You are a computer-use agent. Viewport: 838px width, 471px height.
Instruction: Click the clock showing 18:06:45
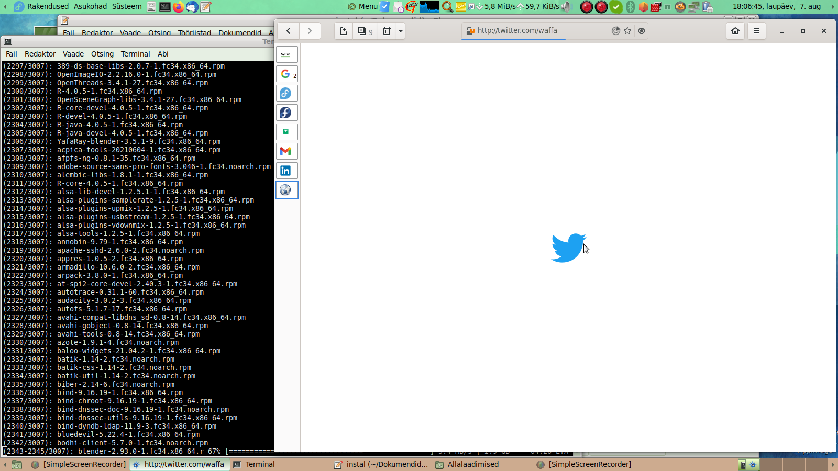pos(777,6)
